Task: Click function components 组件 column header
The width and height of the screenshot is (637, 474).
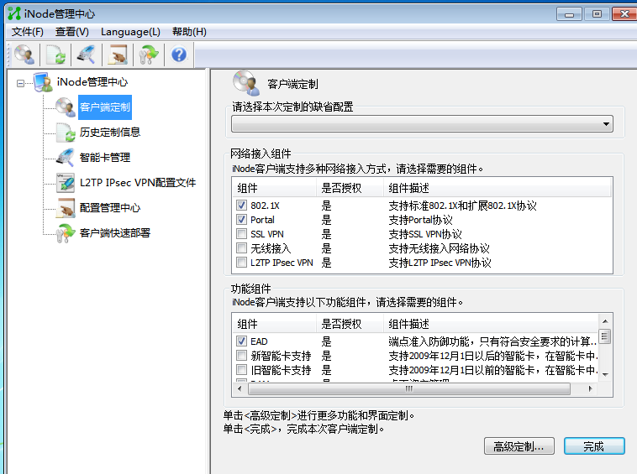Action: (274, 324)
